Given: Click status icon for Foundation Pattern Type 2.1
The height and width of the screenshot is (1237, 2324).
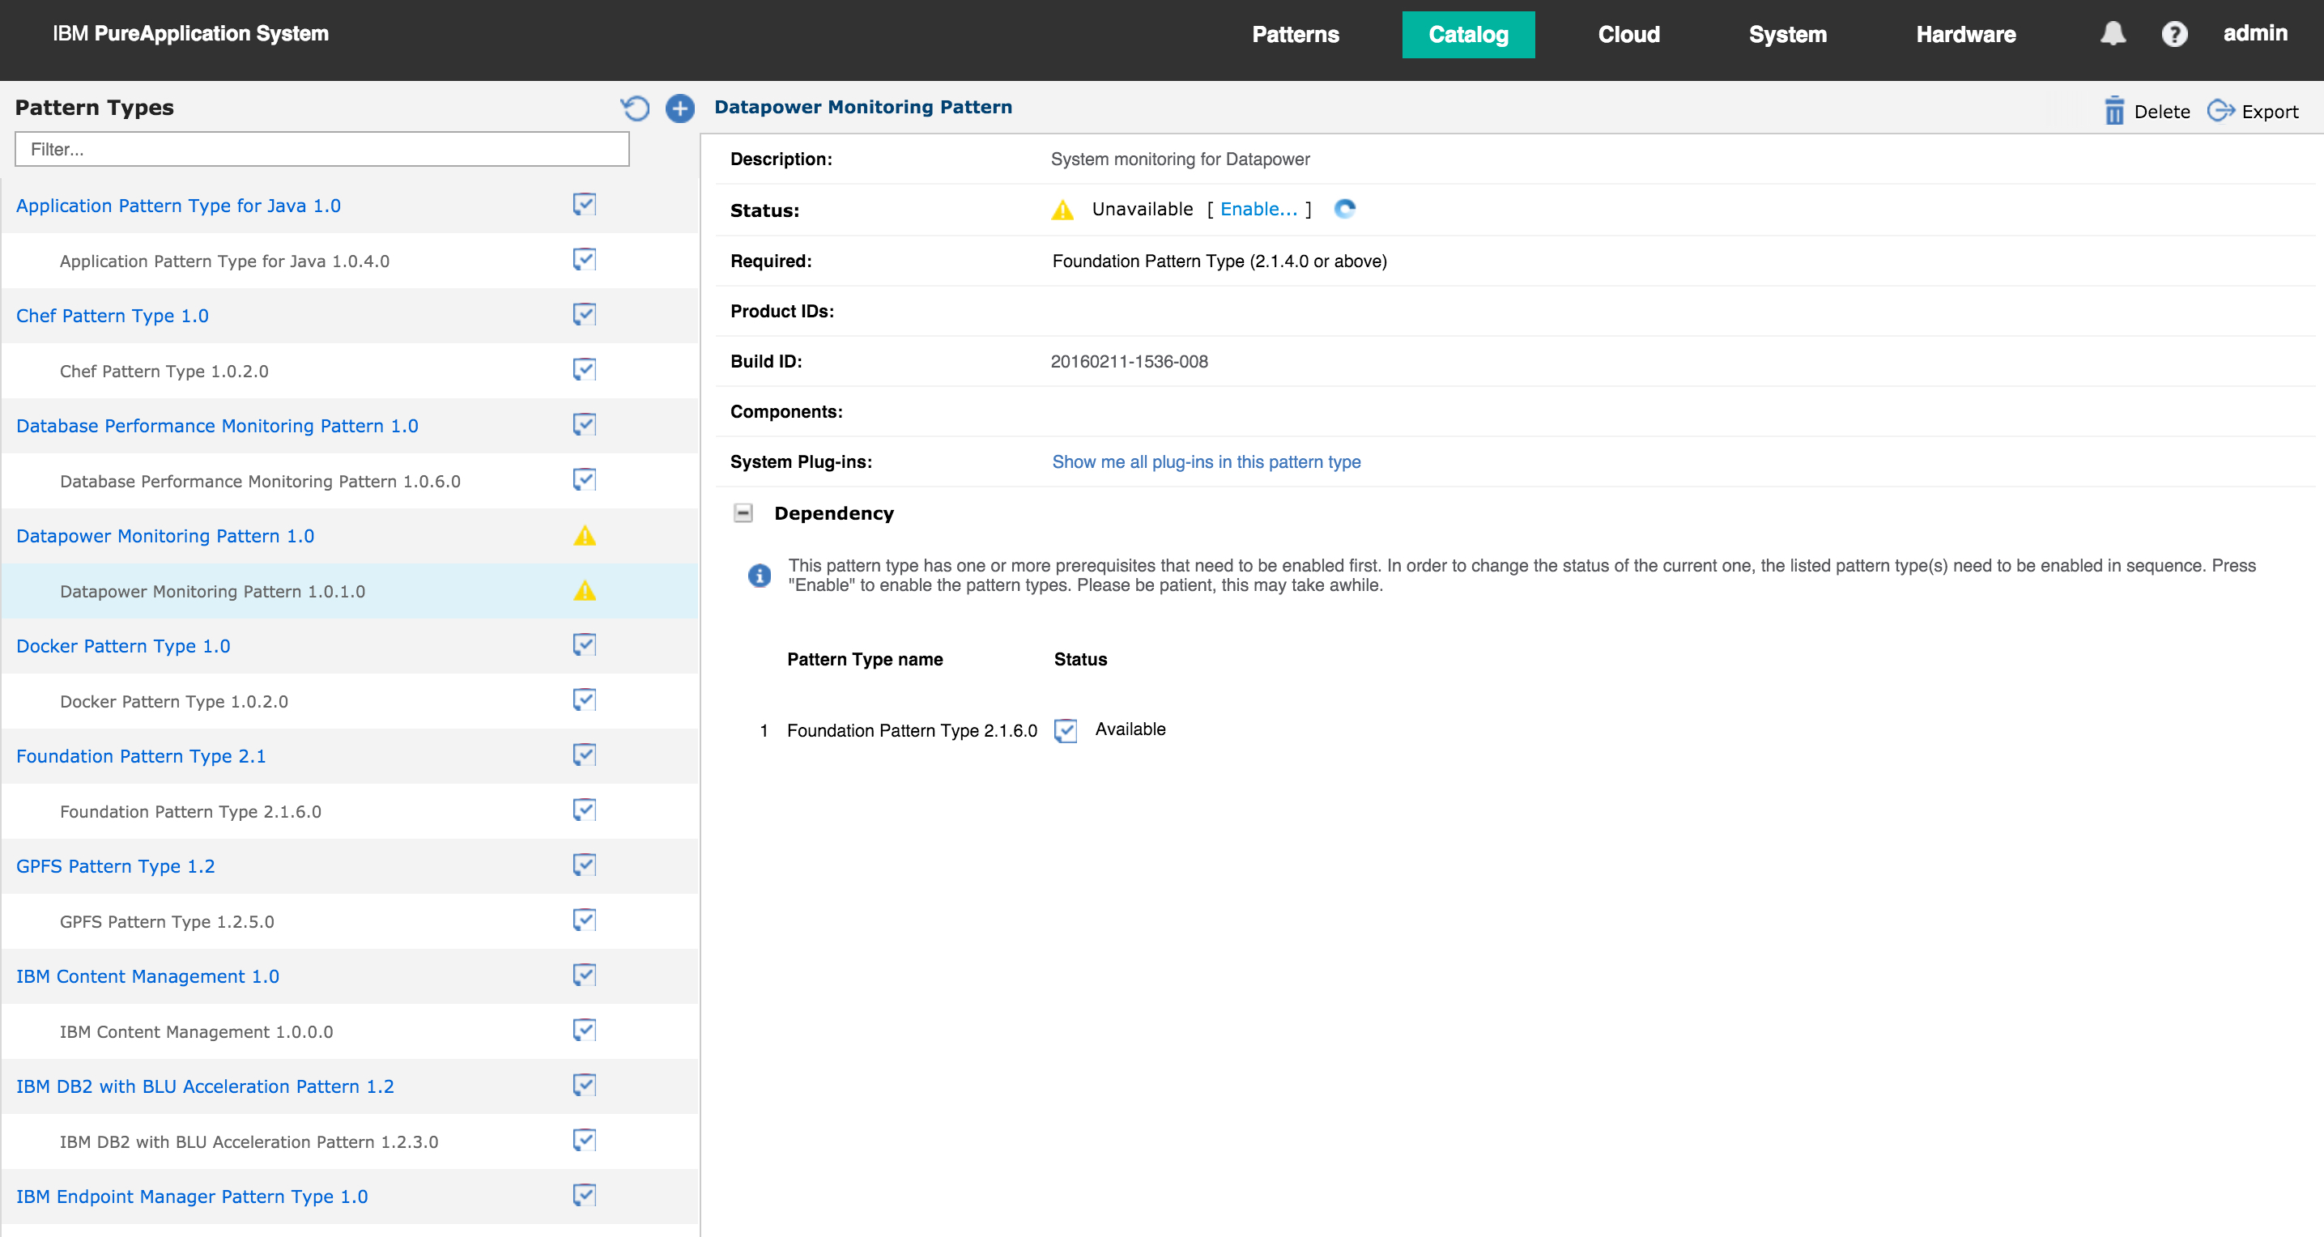Looking at the screenshot, I should click(585, 755).
